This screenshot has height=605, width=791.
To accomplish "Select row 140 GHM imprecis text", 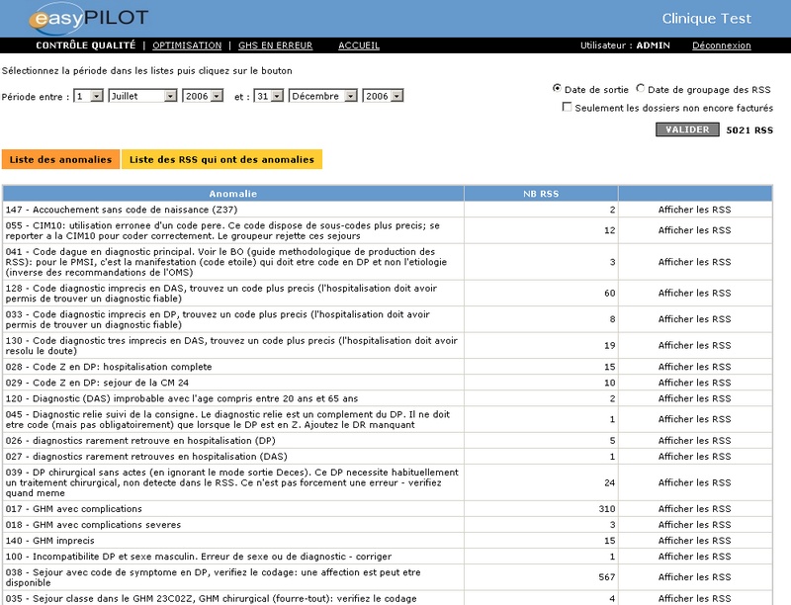I will coord(50,541).
